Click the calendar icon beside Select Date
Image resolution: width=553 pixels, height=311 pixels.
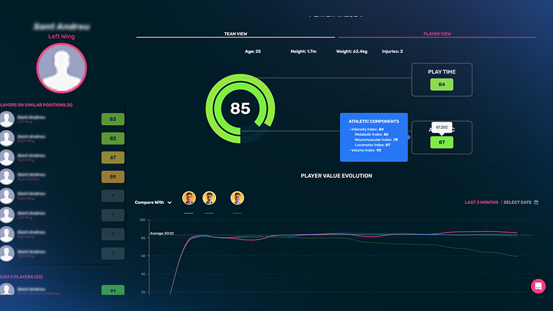(x=536, y=203)
